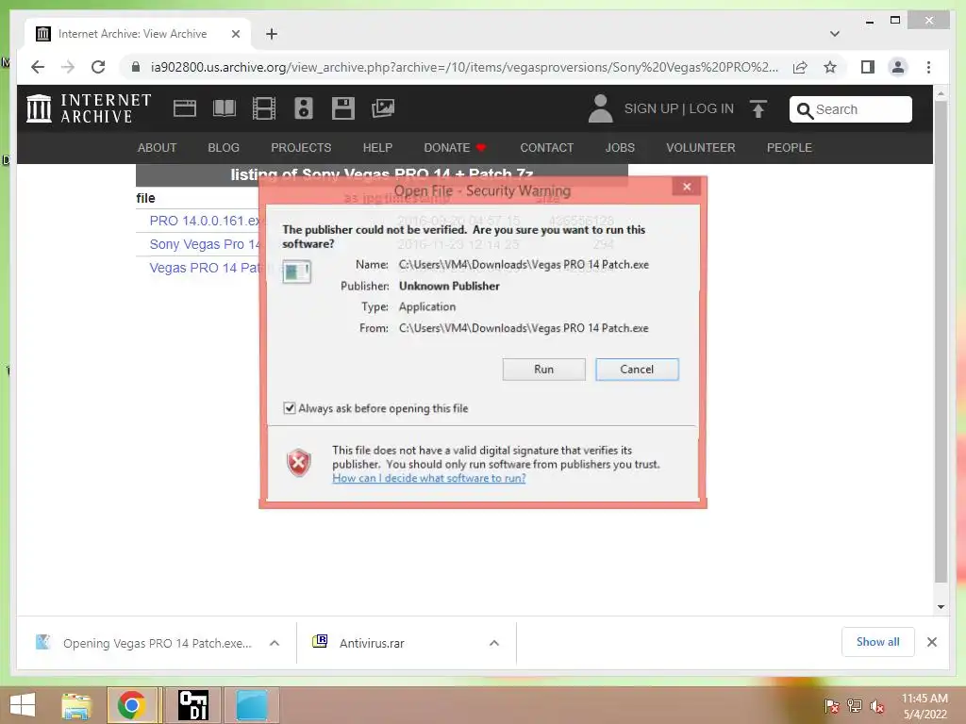The height and width of the screenshot is (724, 966).
Task: Open a new tab with plus
Action: pos(272,34)
